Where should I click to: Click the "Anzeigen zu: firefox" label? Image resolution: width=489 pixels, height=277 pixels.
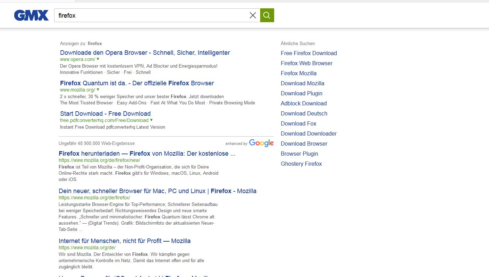81,43
